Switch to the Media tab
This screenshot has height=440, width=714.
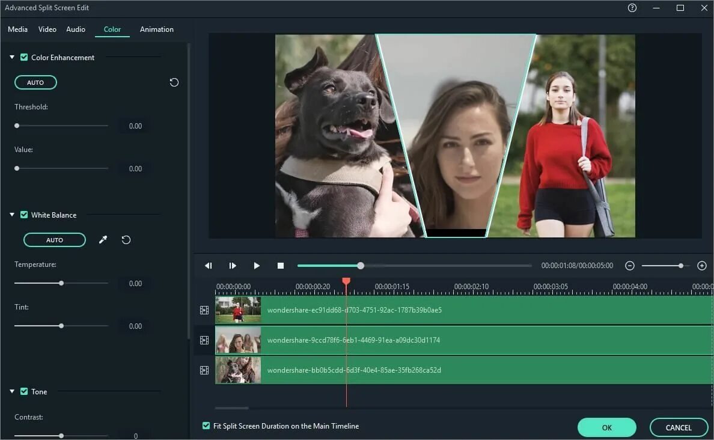tap(18, 29)
